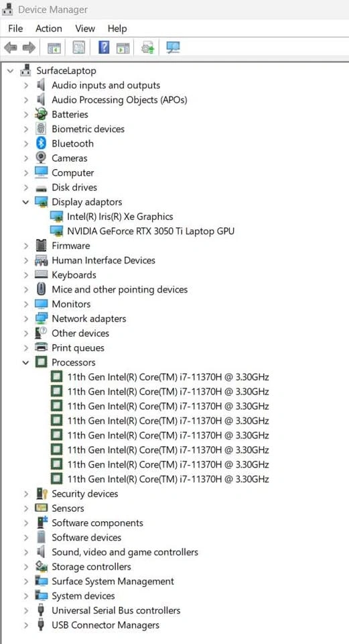The width and height of the screenshot is (349, 644).
Task: Select the last i7-11370H processor entry
Action: (168, 479)
